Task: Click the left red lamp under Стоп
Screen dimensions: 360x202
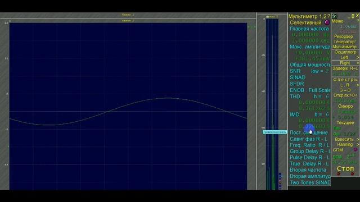Action: coord(339,174)
